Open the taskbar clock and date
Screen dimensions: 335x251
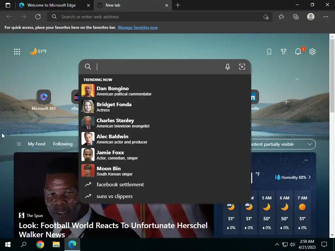click(307, 244)
